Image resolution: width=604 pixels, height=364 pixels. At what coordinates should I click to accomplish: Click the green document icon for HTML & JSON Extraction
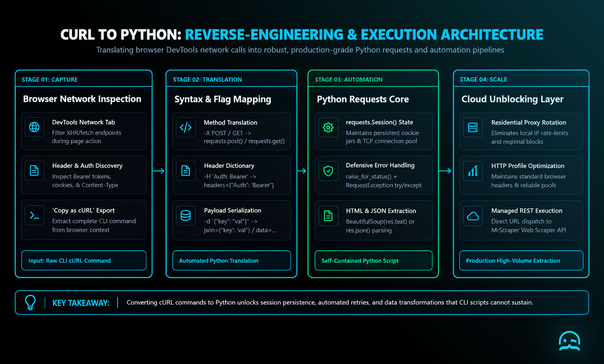[328, 216]
